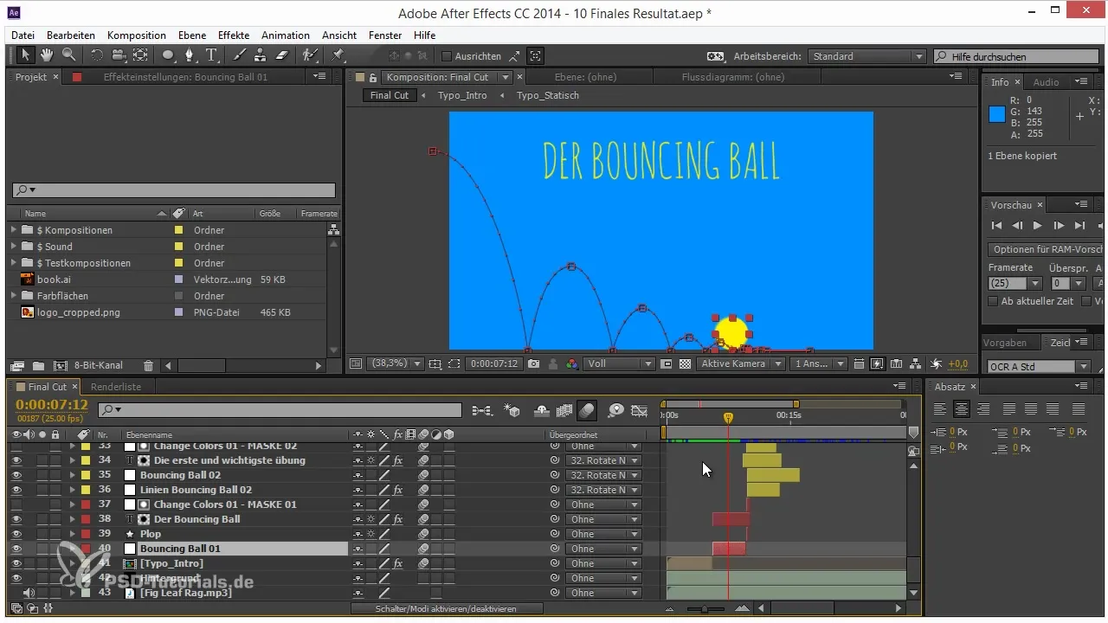The image size is (1108, 623).
Task: Enable motion blur switch in timeline header
Action: 588,409
